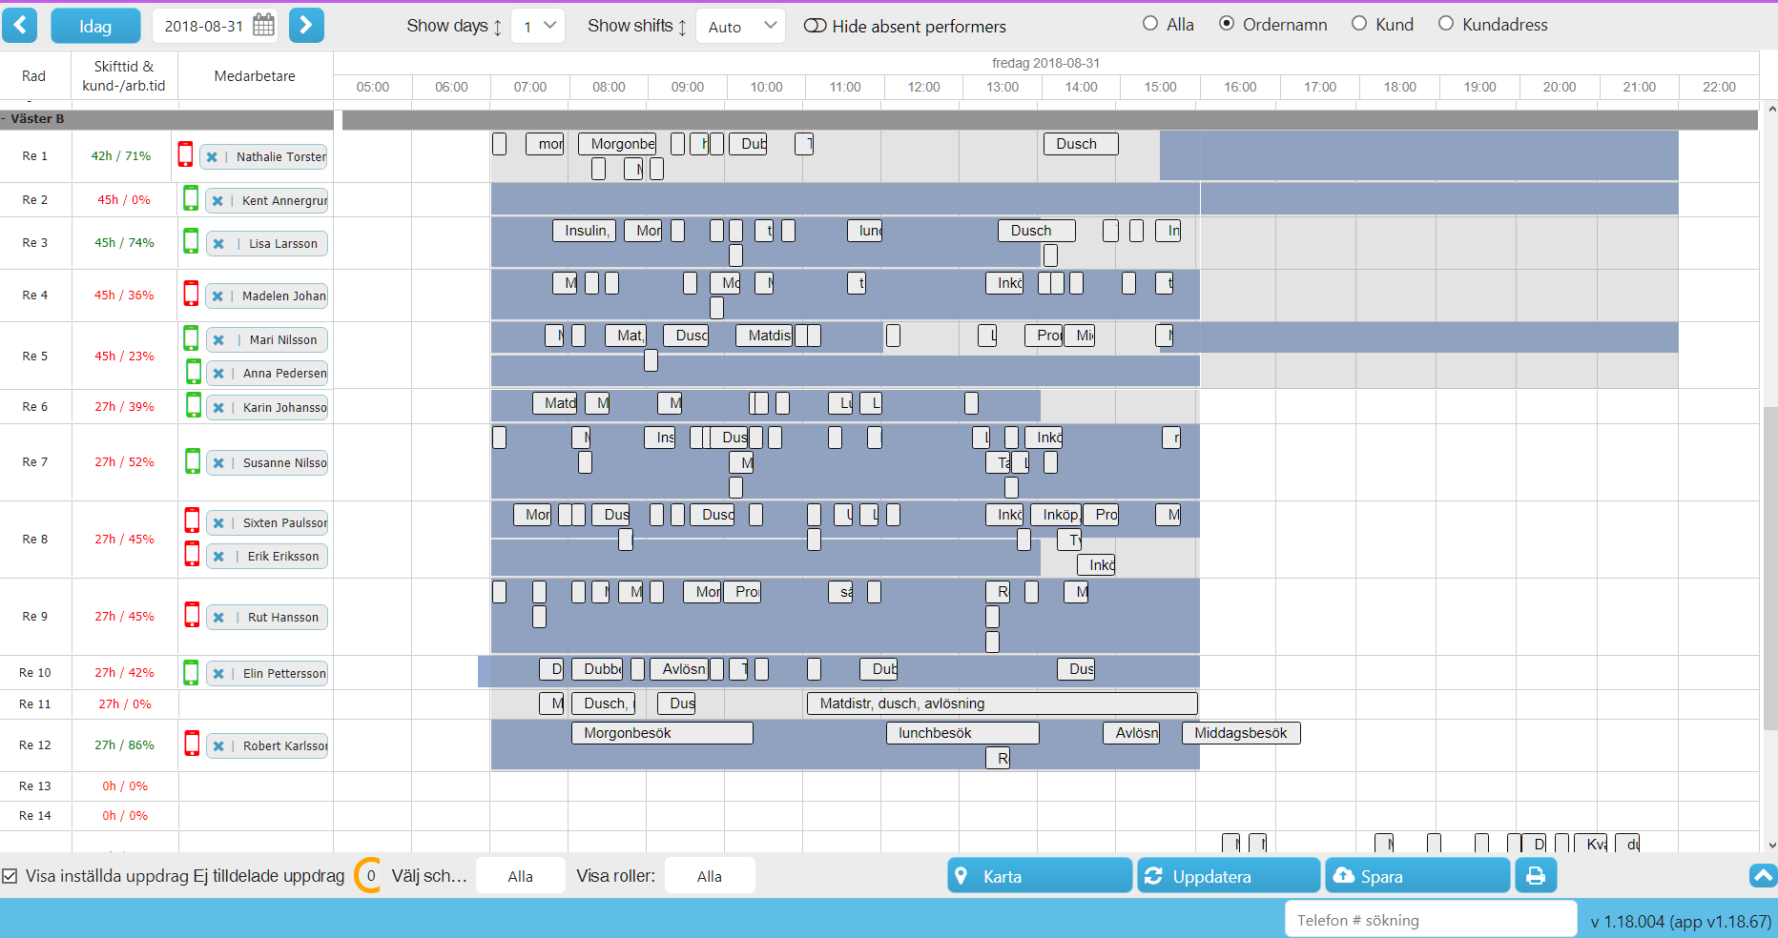The width and height of the screenshot is (1778, 938).
Task: Collapse the Väster B group
Action: point(5,119)
